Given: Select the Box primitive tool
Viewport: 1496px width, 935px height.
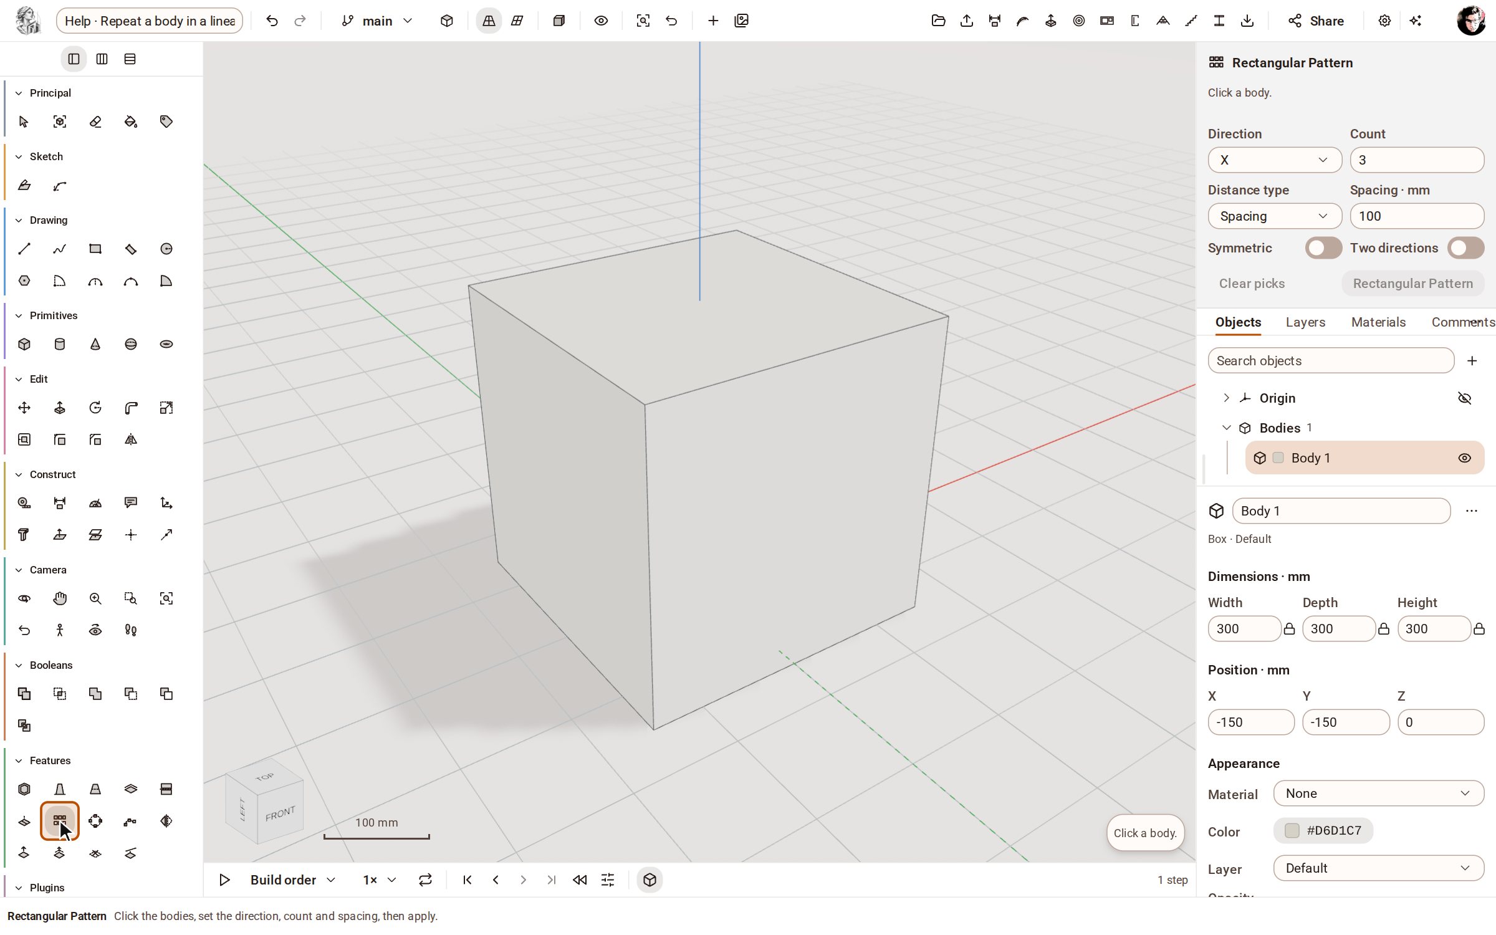Looking at the screenshot, I should [24, 344].
